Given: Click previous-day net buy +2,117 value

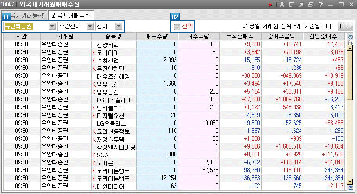Looking at the screenshot, I should [x=335, y=186].
